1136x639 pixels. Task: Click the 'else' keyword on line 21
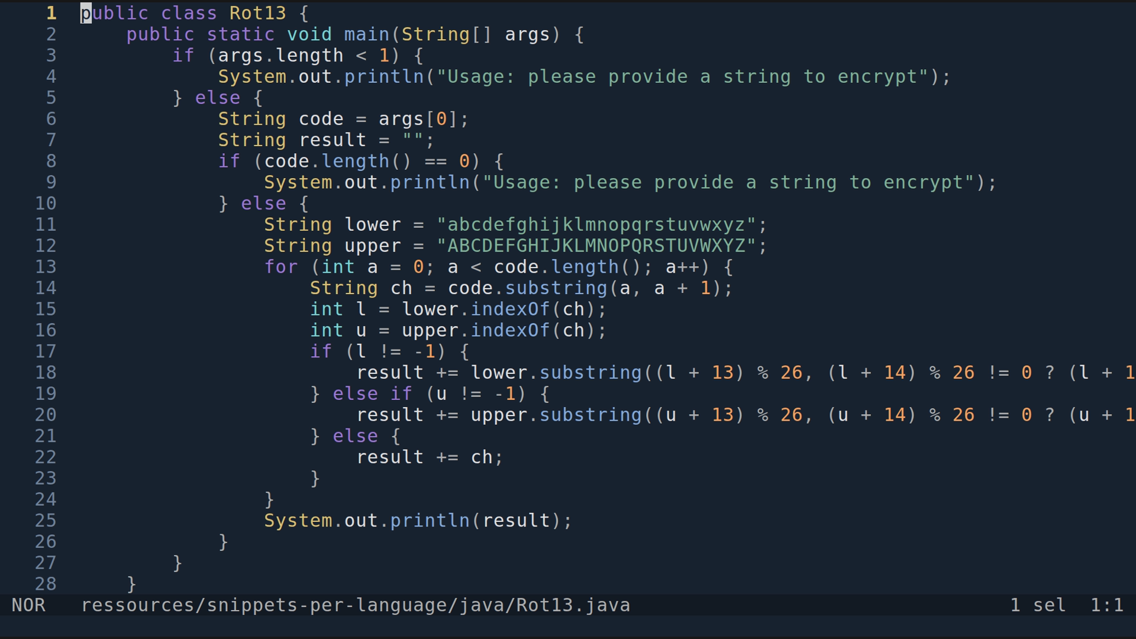[355, 435]
